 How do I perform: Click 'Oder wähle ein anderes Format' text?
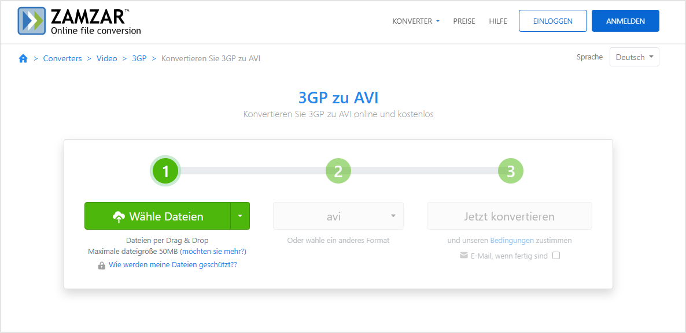(x=338, y=241)
